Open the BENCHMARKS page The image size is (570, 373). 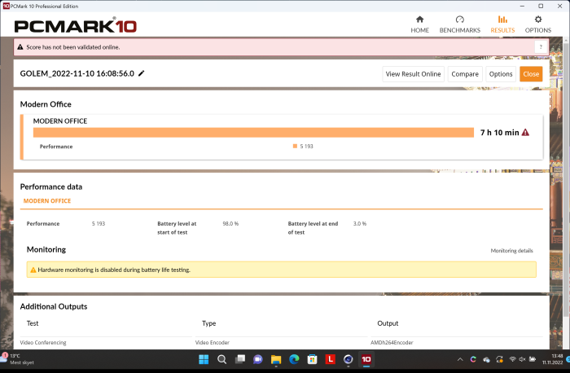[459, 24]
